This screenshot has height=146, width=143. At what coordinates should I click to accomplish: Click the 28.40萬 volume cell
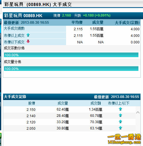point(63,116)
